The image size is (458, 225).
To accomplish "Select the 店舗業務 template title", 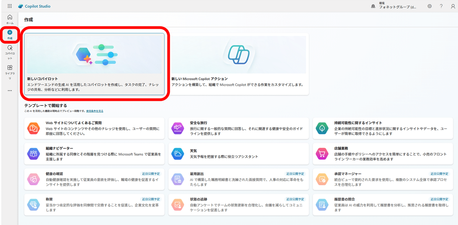I will click(x=341, y=148).
